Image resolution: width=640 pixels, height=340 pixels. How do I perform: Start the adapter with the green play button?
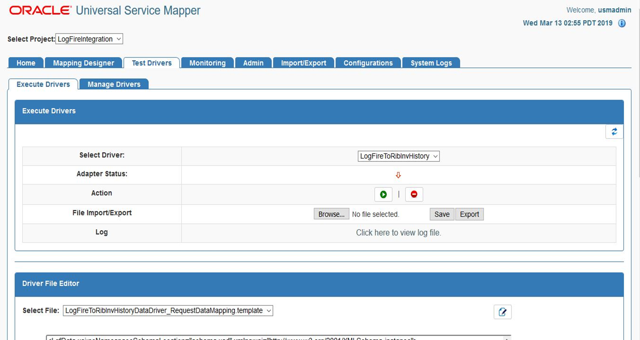383,194
